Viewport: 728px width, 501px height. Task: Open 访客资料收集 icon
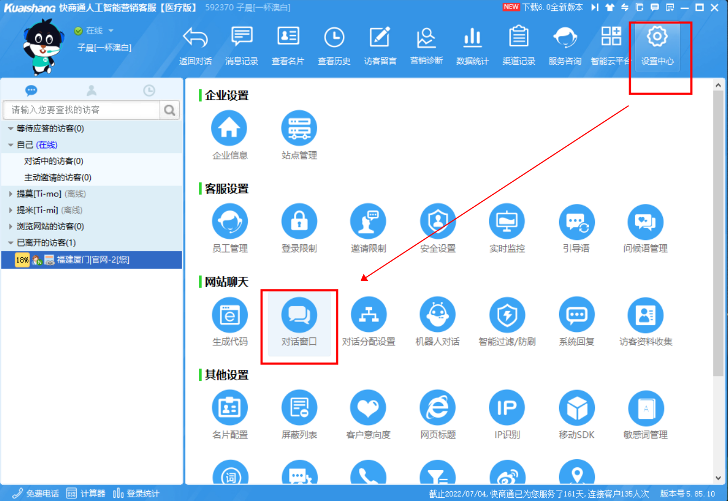(x=645, y=314)
